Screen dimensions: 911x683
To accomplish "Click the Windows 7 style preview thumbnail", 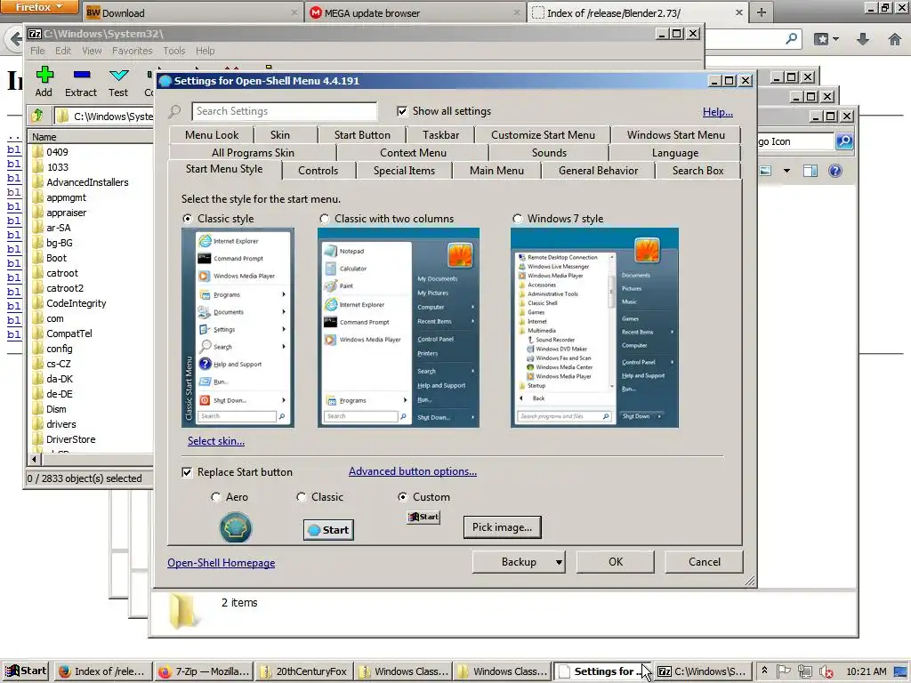I will click(594, 327).
